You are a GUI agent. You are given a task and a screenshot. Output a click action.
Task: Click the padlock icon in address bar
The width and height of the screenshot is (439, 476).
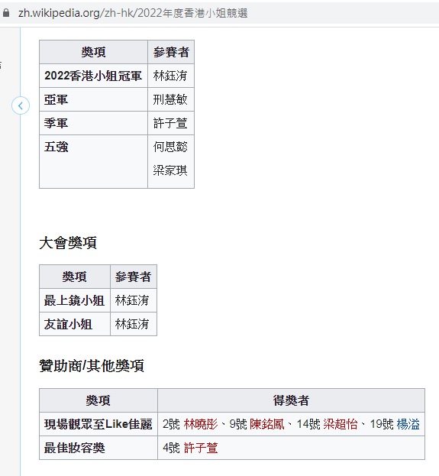pyautogui.click(x=6, y=13)
